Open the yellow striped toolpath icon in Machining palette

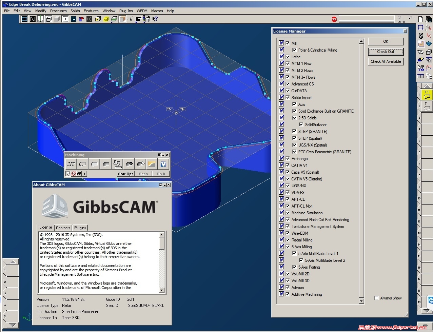(152, 164)
